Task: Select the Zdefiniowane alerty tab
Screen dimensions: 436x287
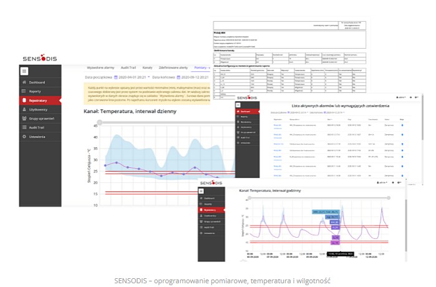Action: click(175, 67)
